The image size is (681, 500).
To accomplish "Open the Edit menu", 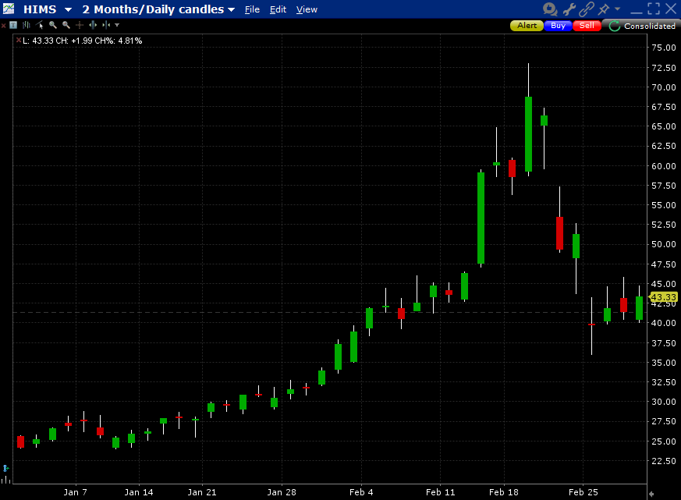I will coord(278,9).
